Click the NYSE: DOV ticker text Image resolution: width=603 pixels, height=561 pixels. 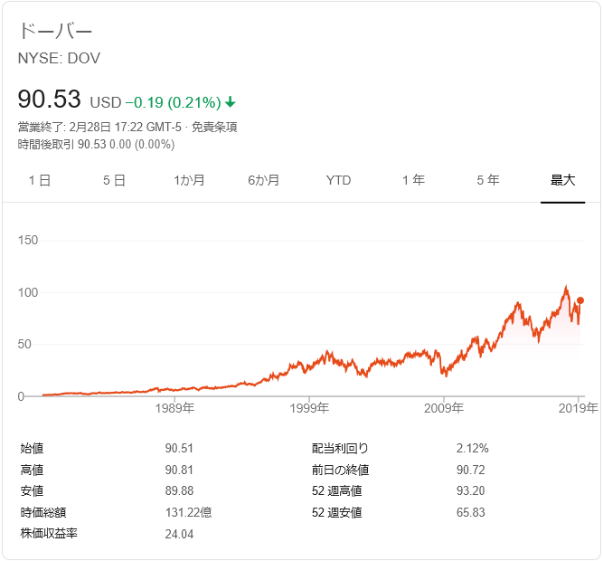(60, 58)
